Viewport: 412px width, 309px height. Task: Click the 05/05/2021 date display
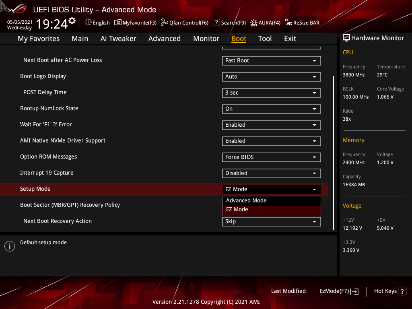20,22
